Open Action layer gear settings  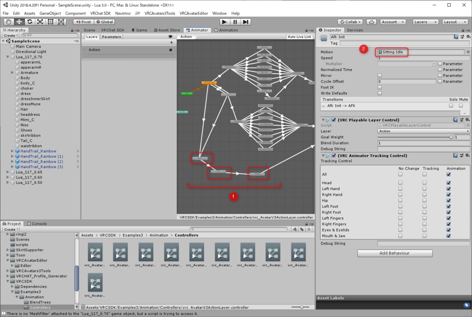tap(171, 50)
